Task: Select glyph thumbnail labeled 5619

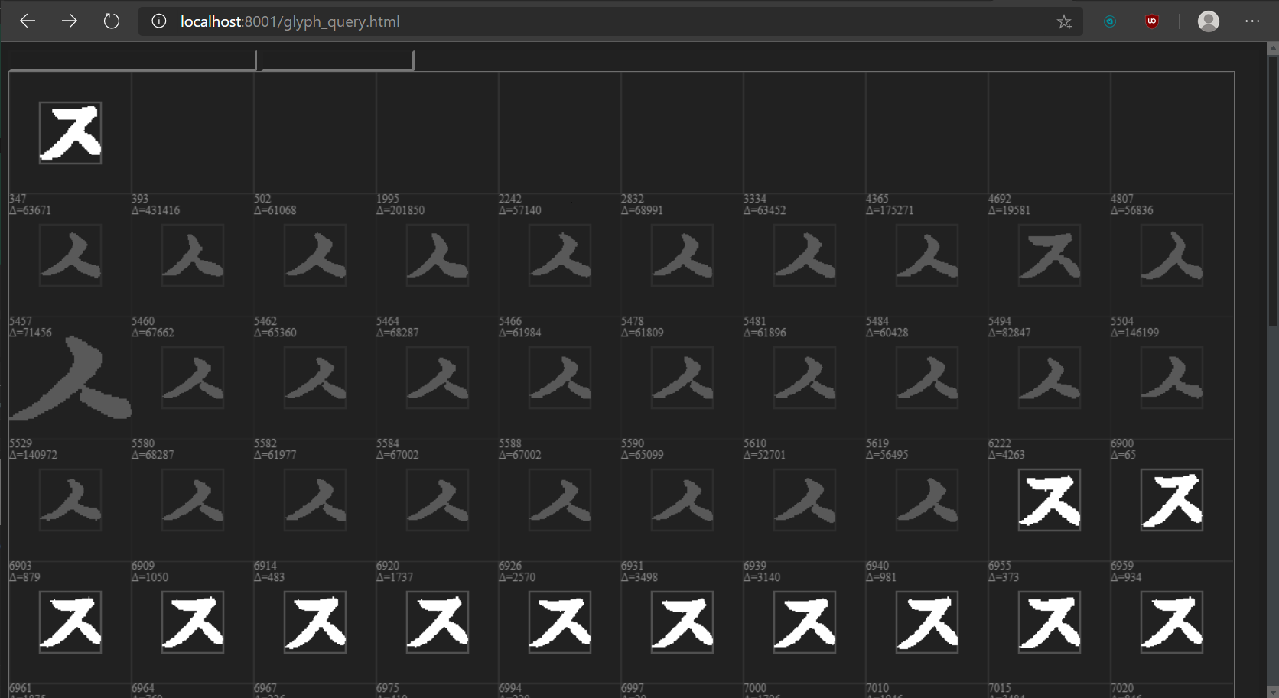Action: point(927,500)
